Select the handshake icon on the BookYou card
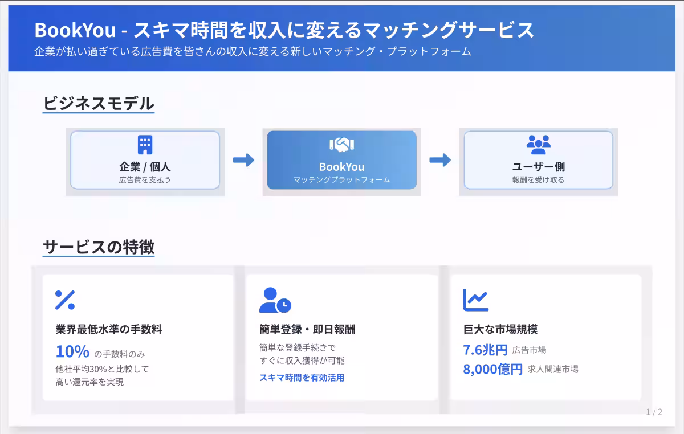684x434 pixels. [341, 144]
